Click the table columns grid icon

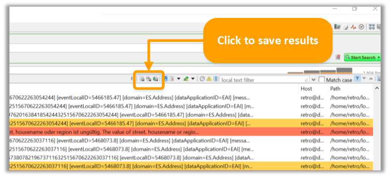(216, 79)
